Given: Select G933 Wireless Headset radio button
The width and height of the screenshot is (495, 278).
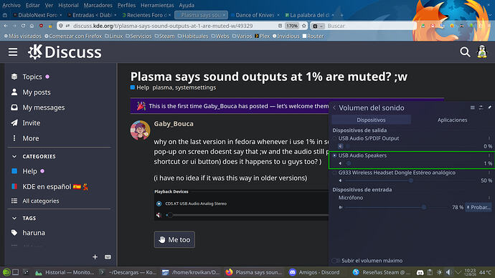Looking at the screenshot, I should click(x=334, y=173).
